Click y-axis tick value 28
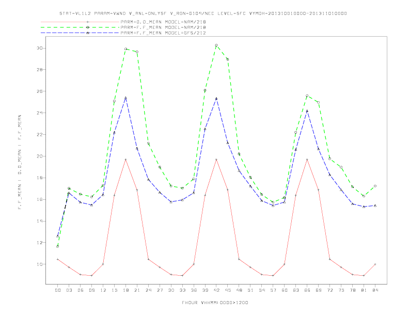 click(39, 70)
